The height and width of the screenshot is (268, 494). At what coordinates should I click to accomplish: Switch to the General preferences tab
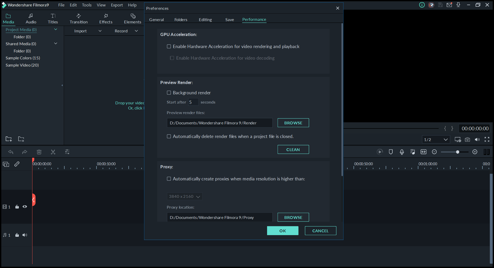click(156, 20)
